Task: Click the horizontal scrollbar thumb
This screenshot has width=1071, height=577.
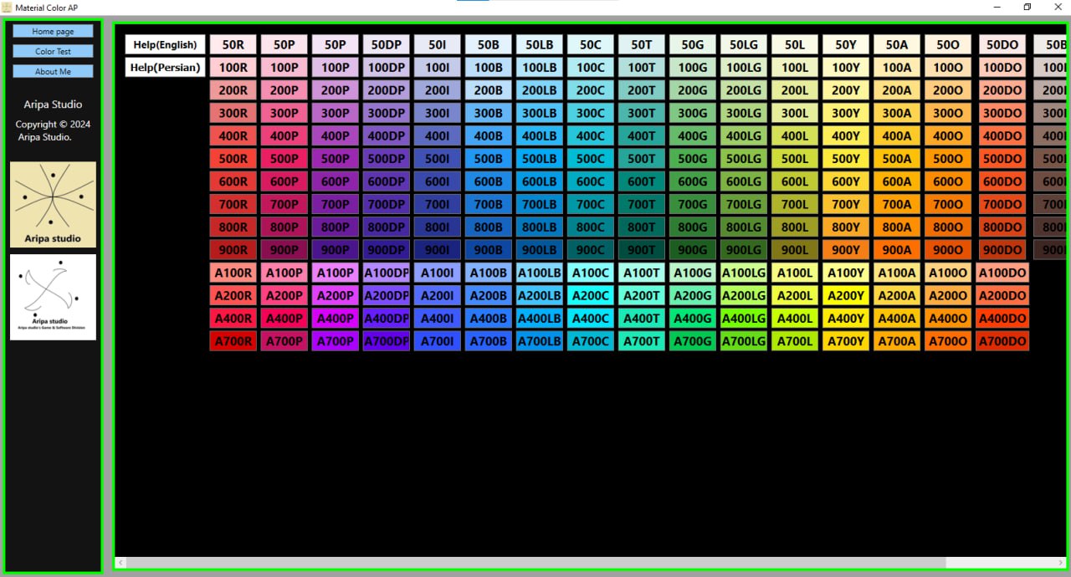Action: click(535, 563)
